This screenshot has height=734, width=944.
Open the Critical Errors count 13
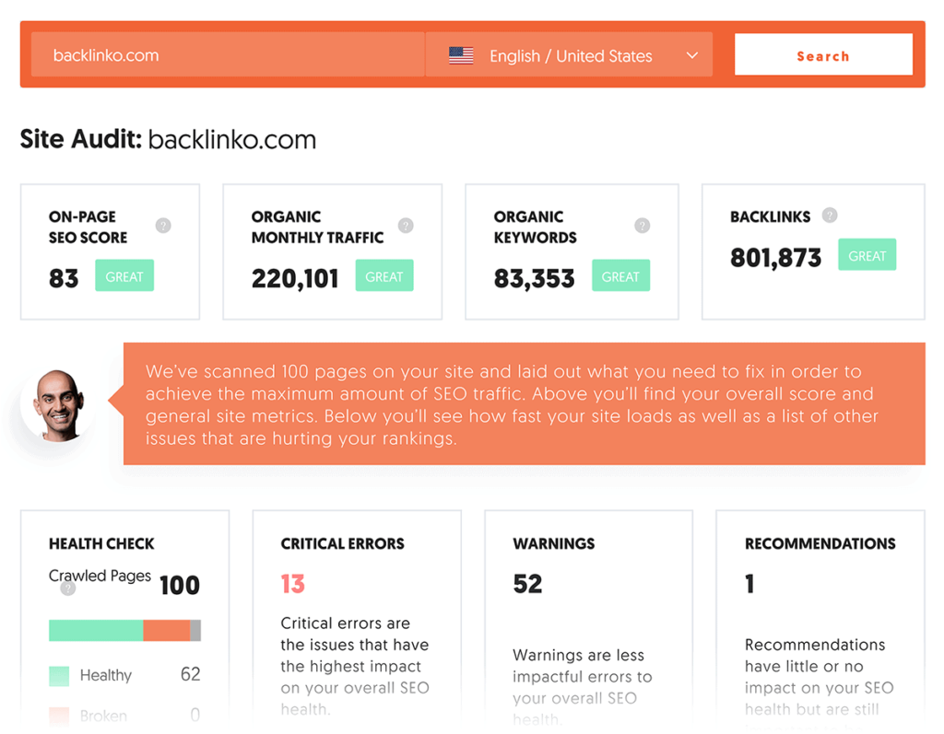pos(293,584)
